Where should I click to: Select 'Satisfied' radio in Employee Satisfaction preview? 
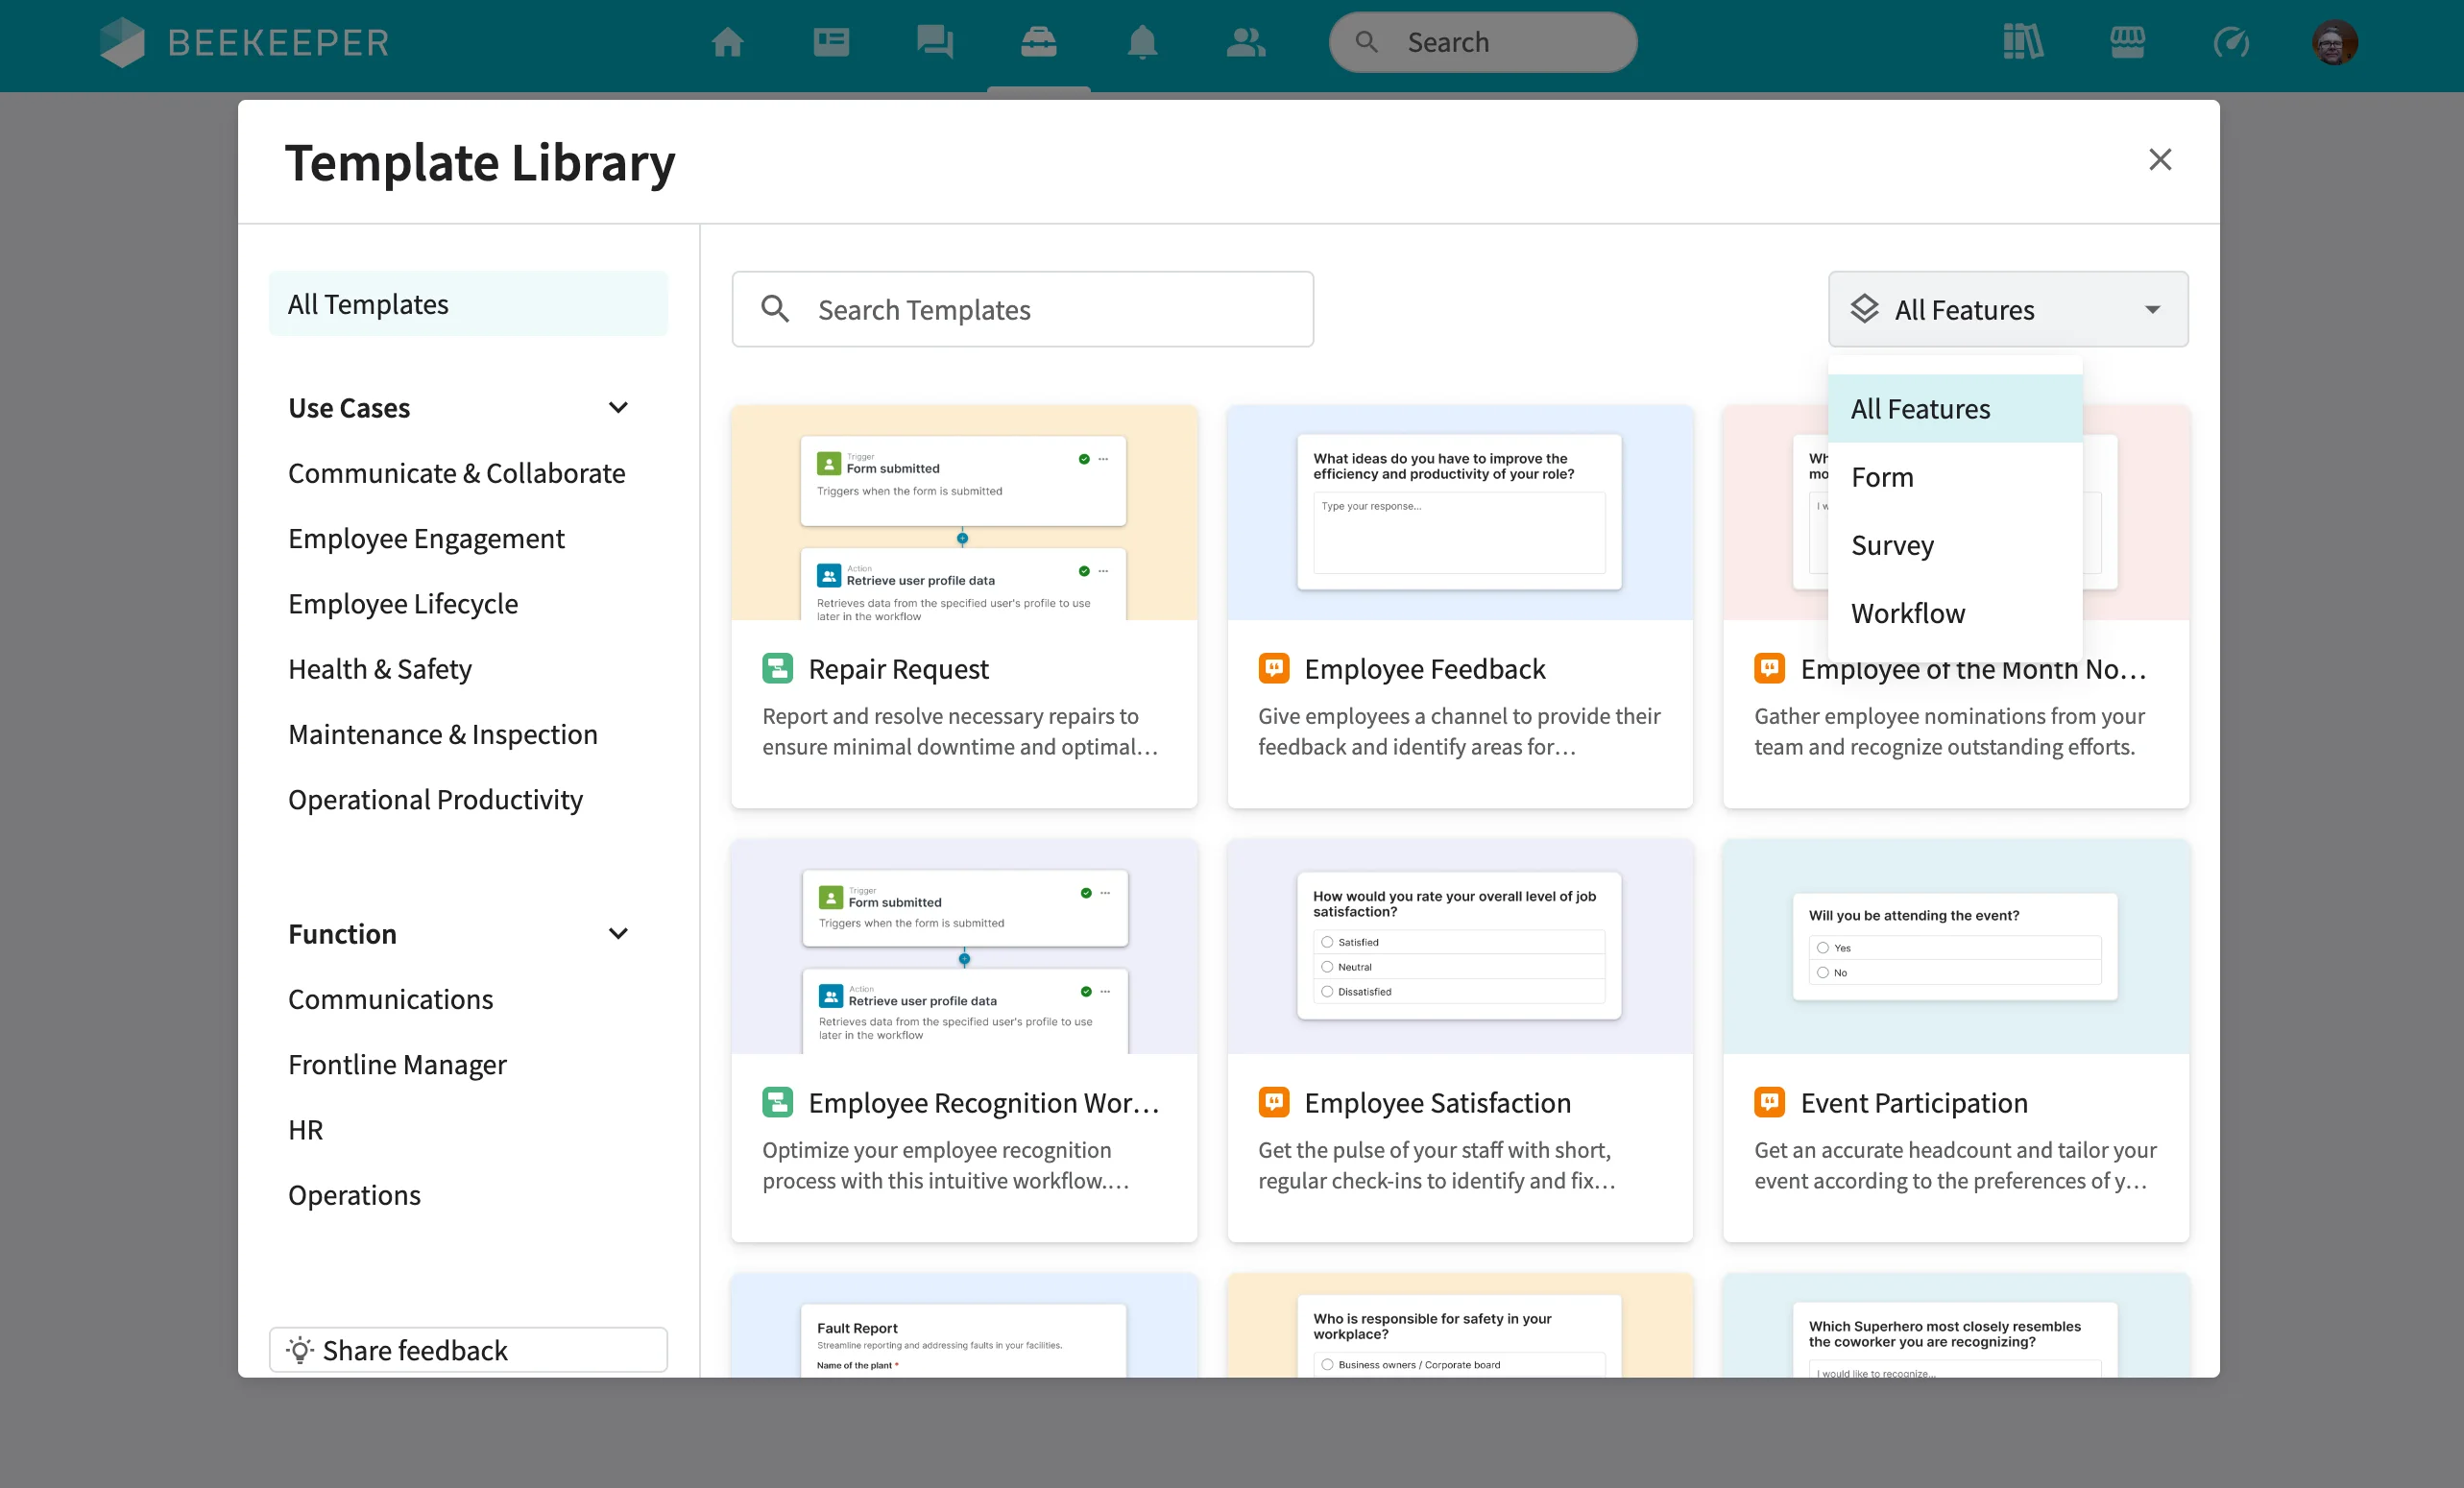point(1327,942)
